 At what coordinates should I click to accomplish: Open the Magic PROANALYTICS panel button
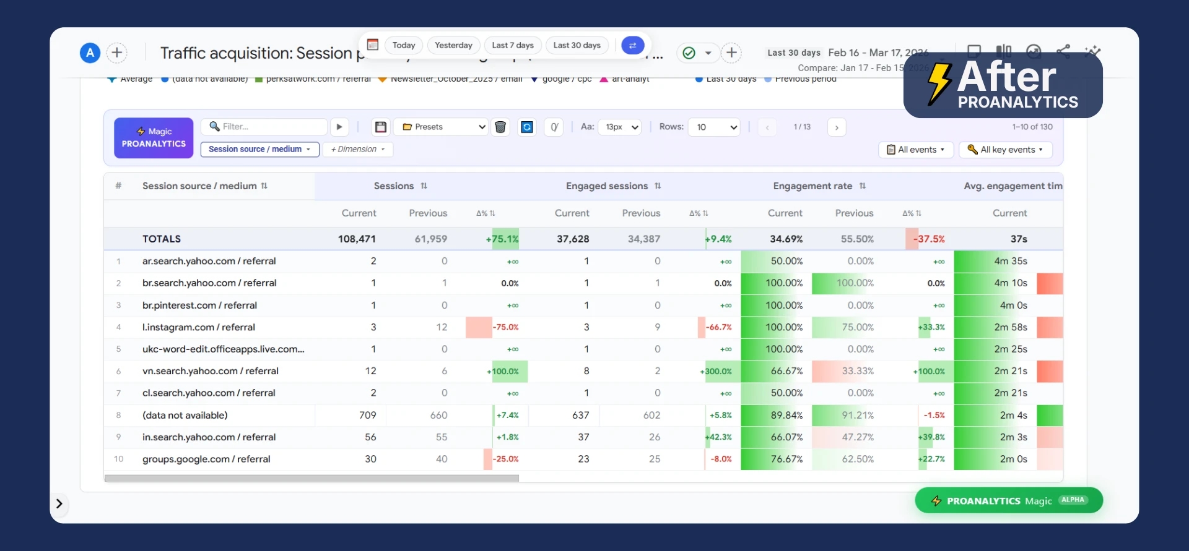(x=154, y=138)
